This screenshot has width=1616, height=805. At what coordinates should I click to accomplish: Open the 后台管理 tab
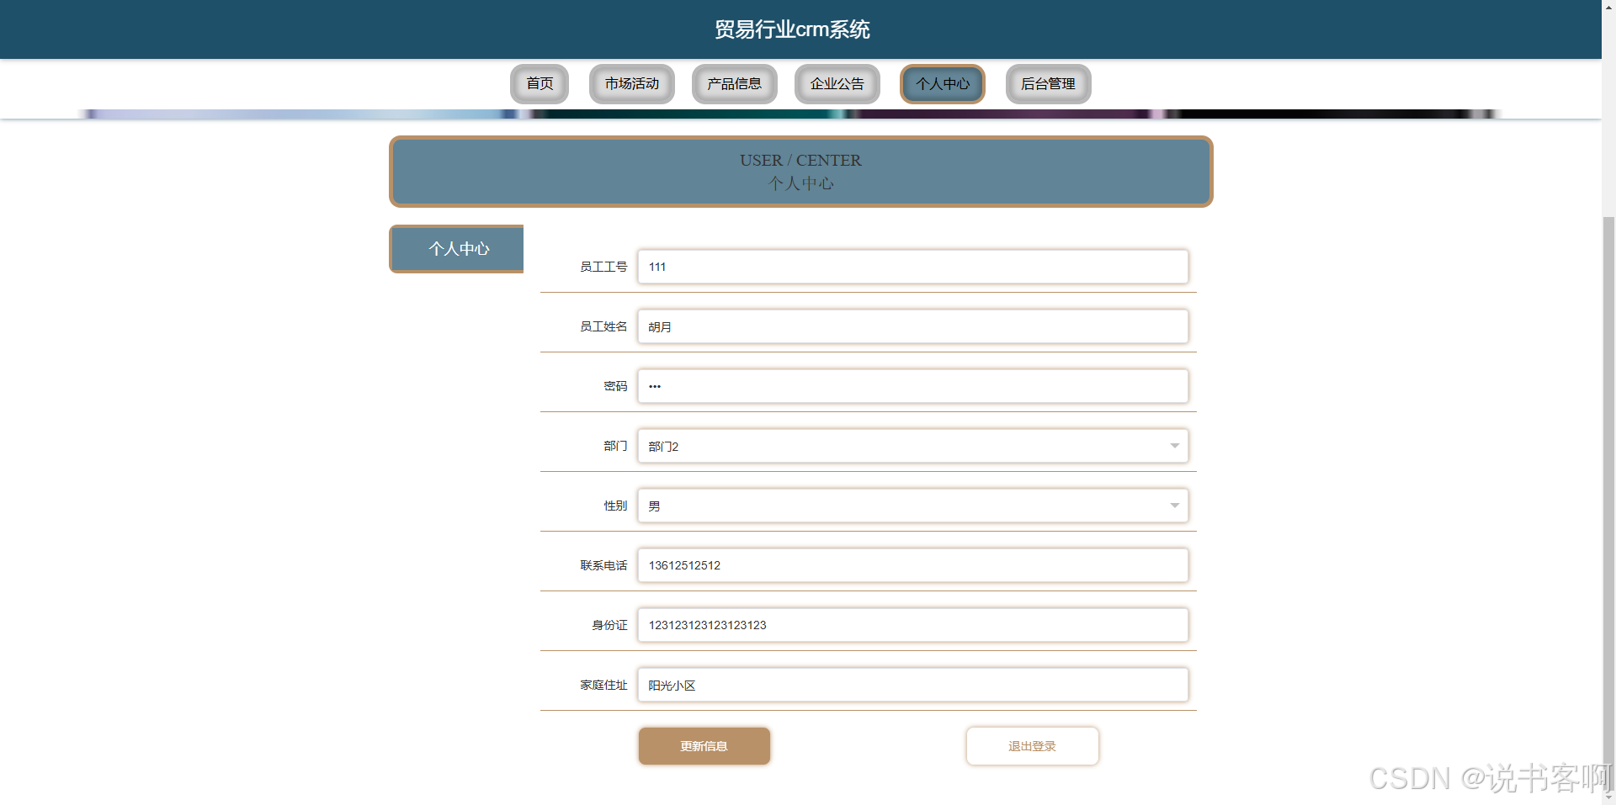(x=1049, y=84)
